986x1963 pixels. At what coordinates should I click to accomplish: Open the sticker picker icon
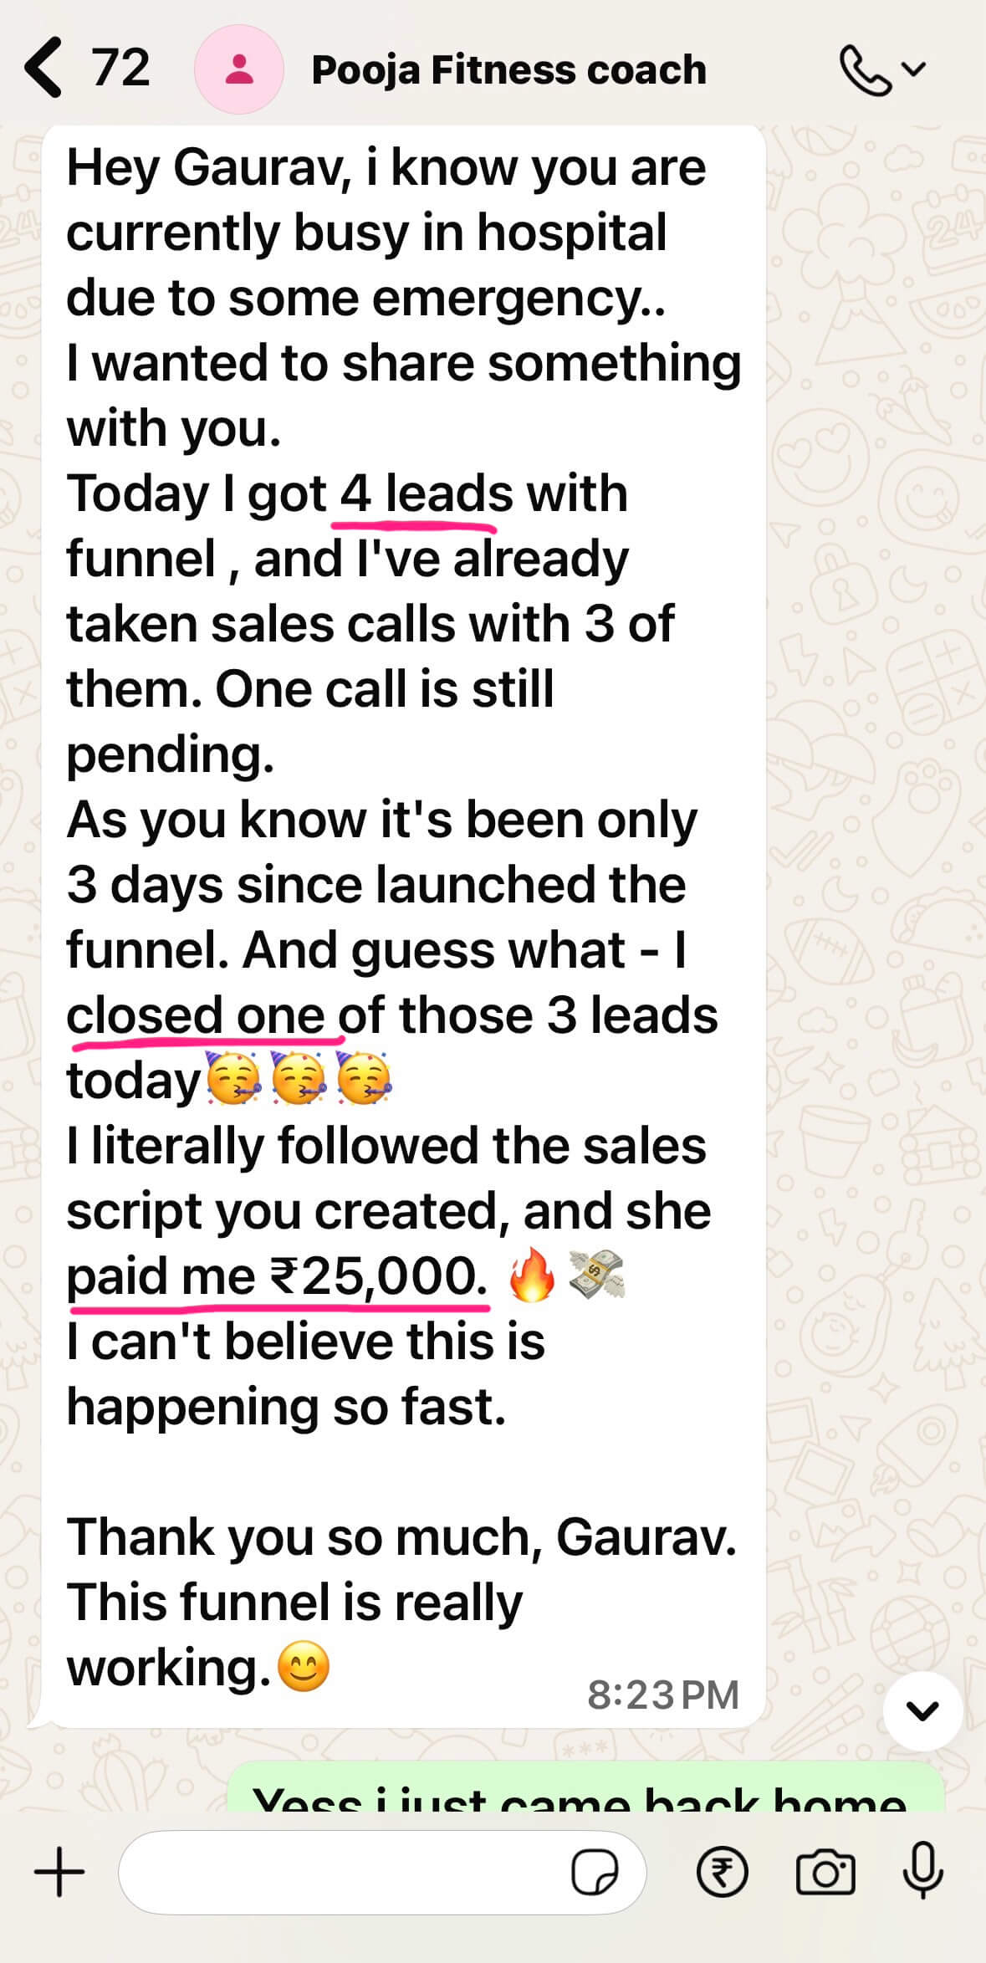point(595,1872)
